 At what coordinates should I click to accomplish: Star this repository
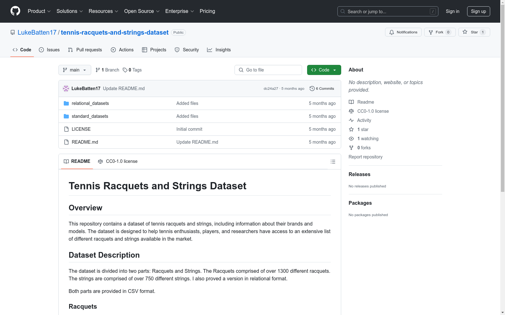(473, 32)
